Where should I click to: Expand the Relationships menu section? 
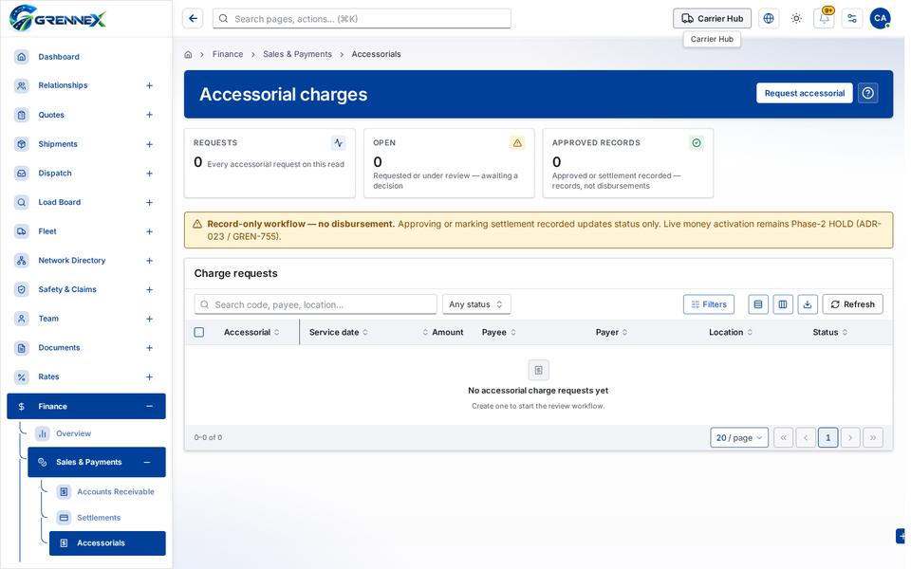[149, 85]
